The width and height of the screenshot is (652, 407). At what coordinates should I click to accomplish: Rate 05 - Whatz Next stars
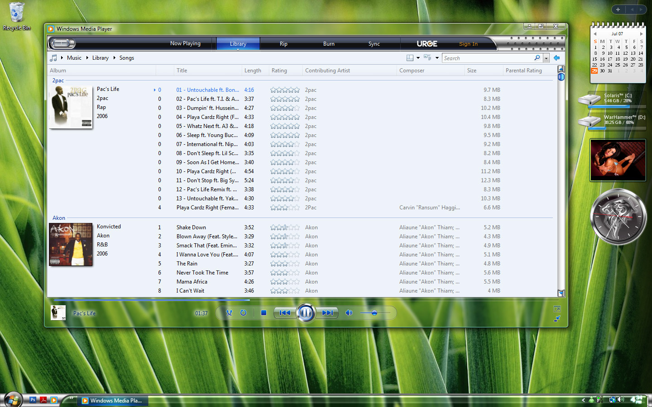pos(285,126)
